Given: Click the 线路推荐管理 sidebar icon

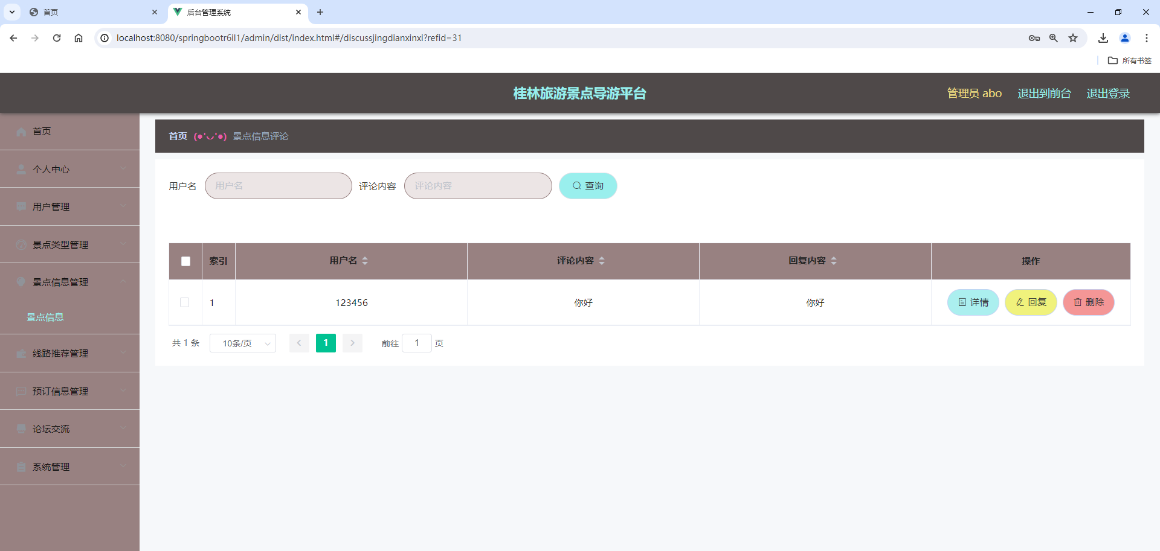Looking at the screenshot, I should click(x=21, y=353).
